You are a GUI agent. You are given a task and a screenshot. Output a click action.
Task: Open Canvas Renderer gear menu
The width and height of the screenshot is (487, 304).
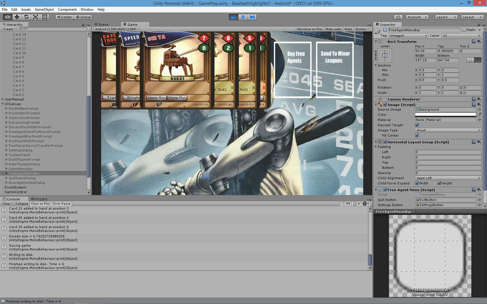[479, 99]
